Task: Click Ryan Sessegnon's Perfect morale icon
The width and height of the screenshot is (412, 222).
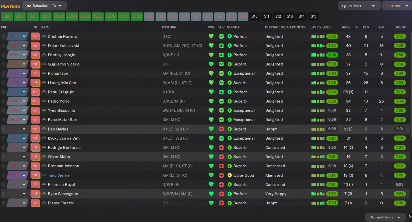Action: (229, 194)
